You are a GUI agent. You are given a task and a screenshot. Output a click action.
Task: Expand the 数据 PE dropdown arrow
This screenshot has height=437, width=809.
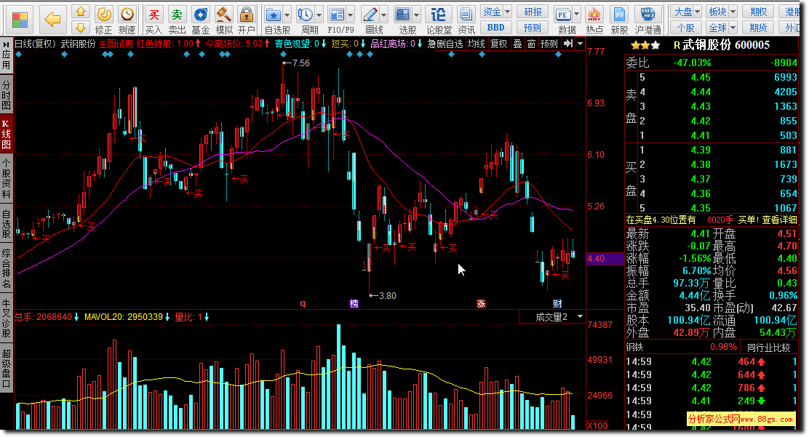[576, 15]
